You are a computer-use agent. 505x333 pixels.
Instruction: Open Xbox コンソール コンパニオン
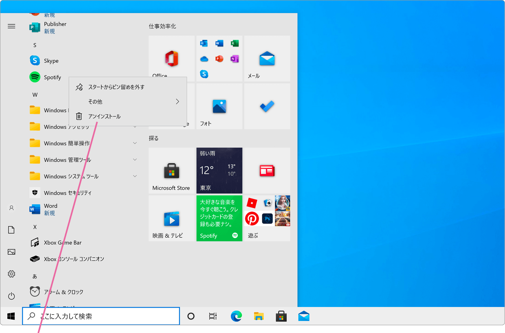coord(67,259)
